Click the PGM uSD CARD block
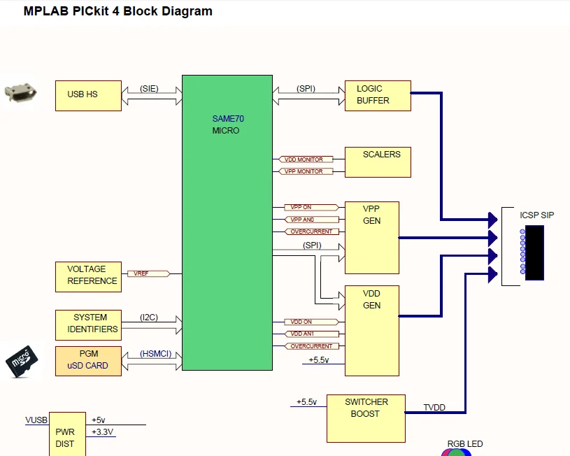 [x=87, y=361]
